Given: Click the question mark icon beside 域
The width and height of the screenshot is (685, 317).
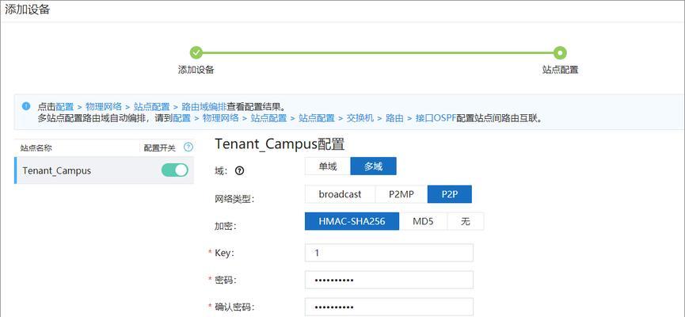Looking at the screenshot, I should [x=239, y=171].
